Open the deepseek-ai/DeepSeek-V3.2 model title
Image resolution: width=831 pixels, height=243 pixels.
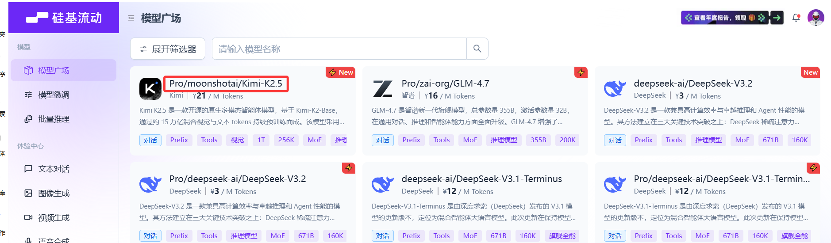(693, 84)
